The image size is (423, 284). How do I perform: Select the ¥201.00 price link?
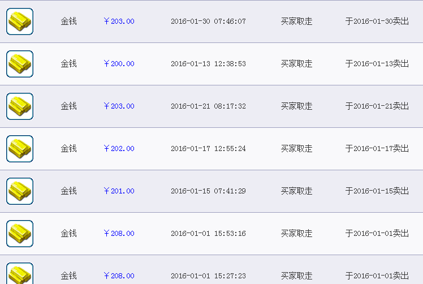pyautogui.click(x=119, y=191)
